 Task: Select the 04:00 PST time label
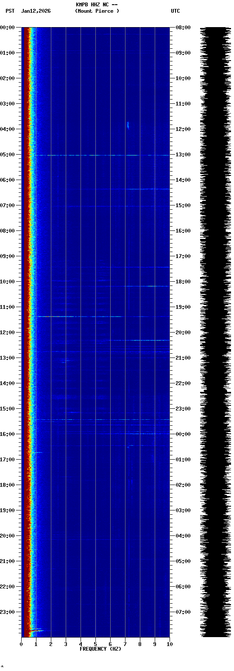point(7,129)
